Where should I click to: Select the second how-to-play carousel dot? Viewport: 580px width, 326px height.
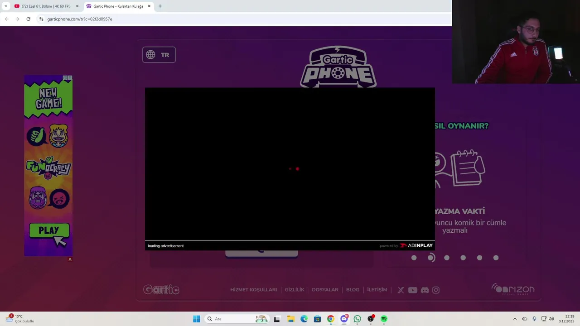point(431,258)
